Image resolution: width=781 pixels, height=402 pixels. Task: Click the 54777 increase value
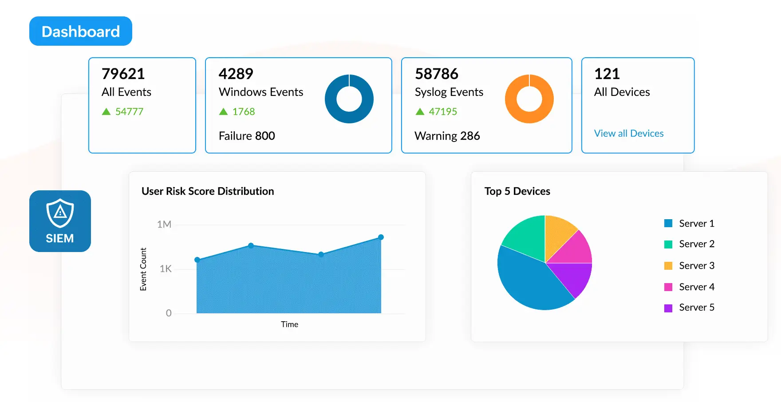point(129,111)
